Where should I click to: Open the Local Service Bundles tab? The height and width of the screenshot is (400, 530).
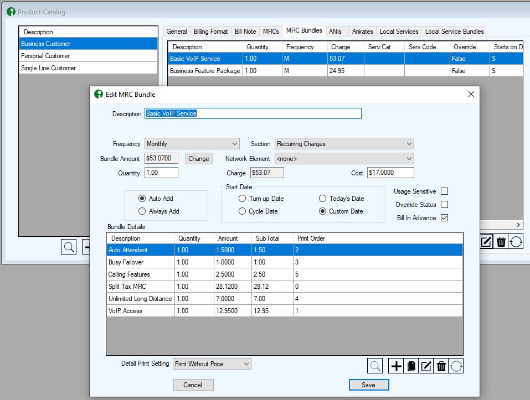454,32
